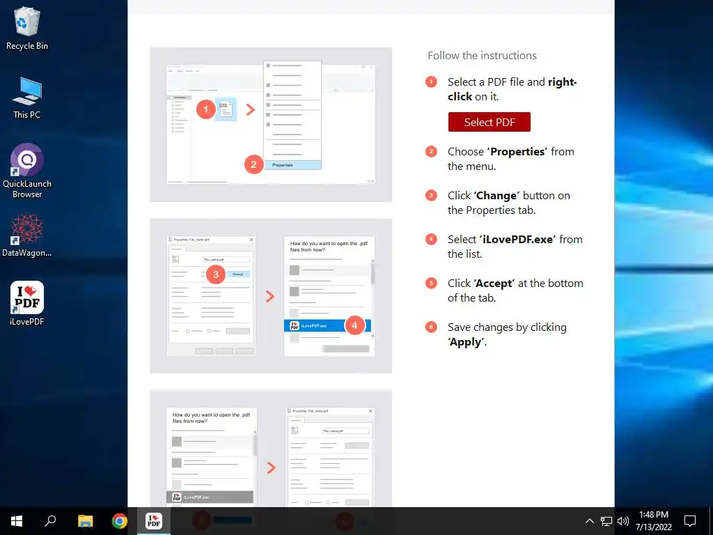This screenshot has width=713, height=535.
Task: Click 'Follow the instructions' heading
Action: coord(482,56)
